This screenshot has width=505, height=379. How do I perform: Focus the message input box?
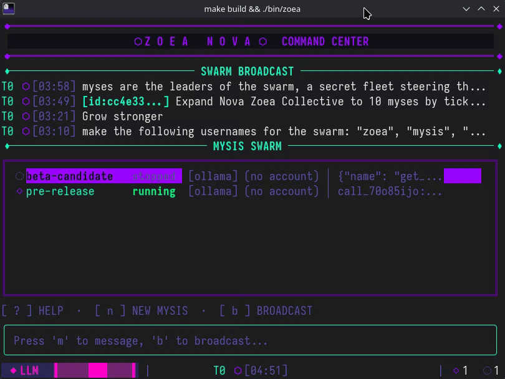click(252, 341)
